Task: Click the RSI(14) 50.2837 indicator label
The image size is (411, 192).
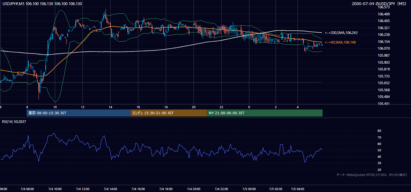Action: pos(14,122)
